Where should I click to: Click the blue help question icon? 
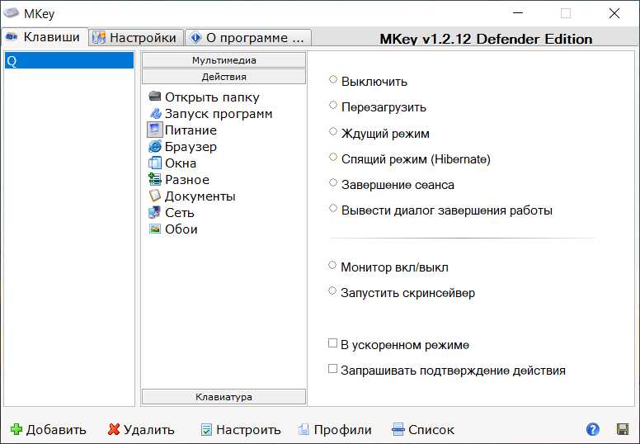coord(593,429)
